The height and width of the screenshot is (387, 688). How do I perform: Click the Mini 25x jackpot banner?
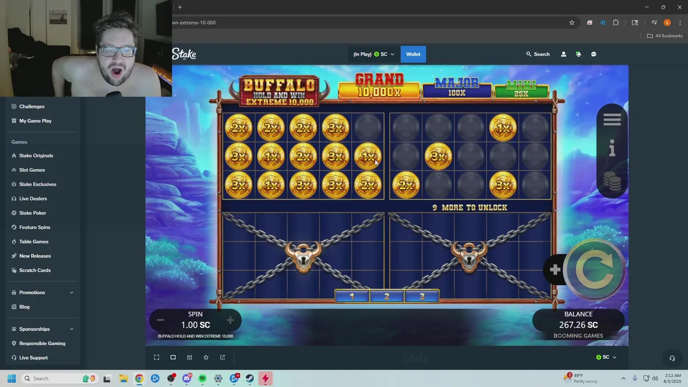click(521, 89)
